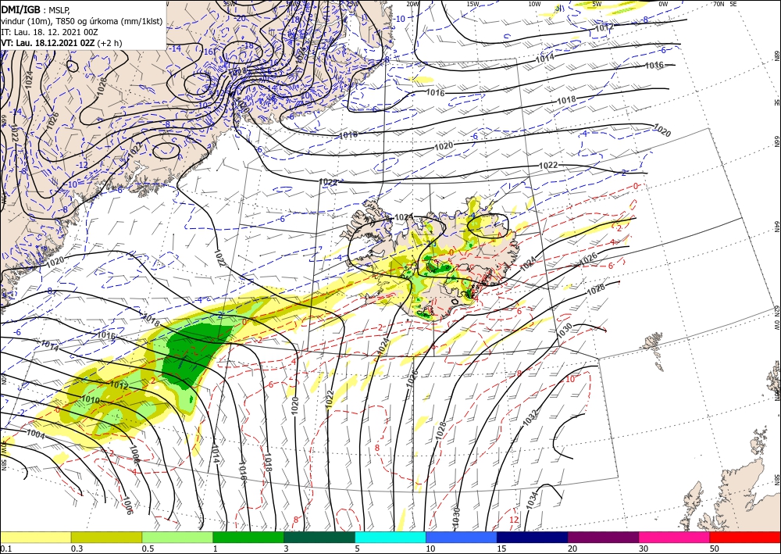The height and width of the screenshot is (554, 781).
Task: Click the yellow 0.1 mm legend swatch
Action: point(35,537)
